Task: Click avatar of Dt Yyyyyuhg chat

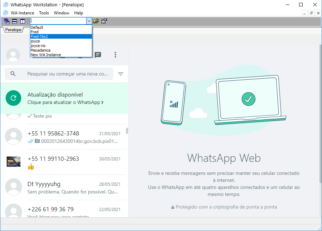Action: click(x=14, y=187)
